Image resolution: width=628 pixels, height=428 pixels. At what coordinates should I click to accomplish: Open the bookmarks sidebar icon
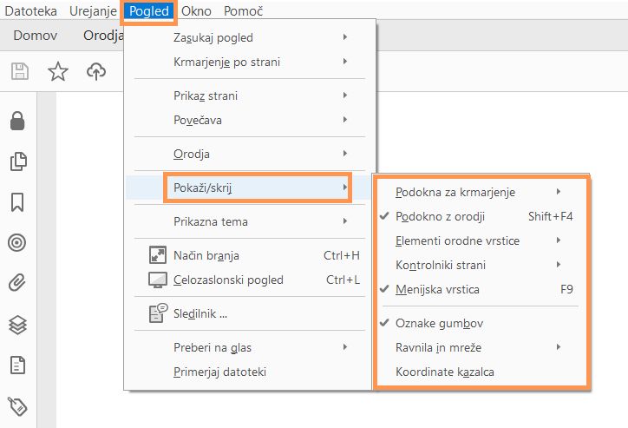pyautogui.click(x=16, y=202)
